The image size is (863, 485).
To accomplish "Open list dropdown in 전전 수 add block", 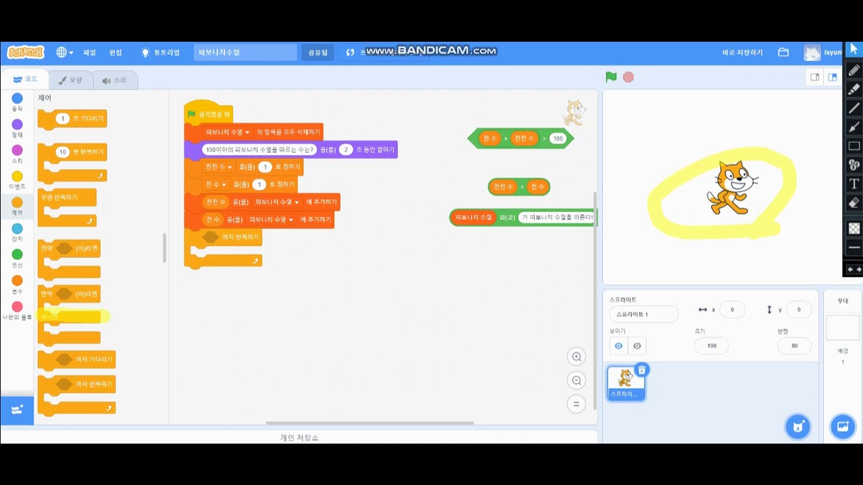I will coord(277,201).
